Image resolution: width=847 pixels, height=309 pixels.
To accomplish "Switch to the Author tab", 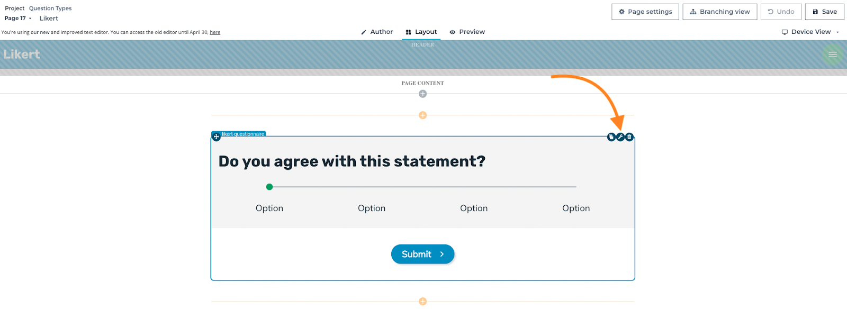I will point(377,32).
